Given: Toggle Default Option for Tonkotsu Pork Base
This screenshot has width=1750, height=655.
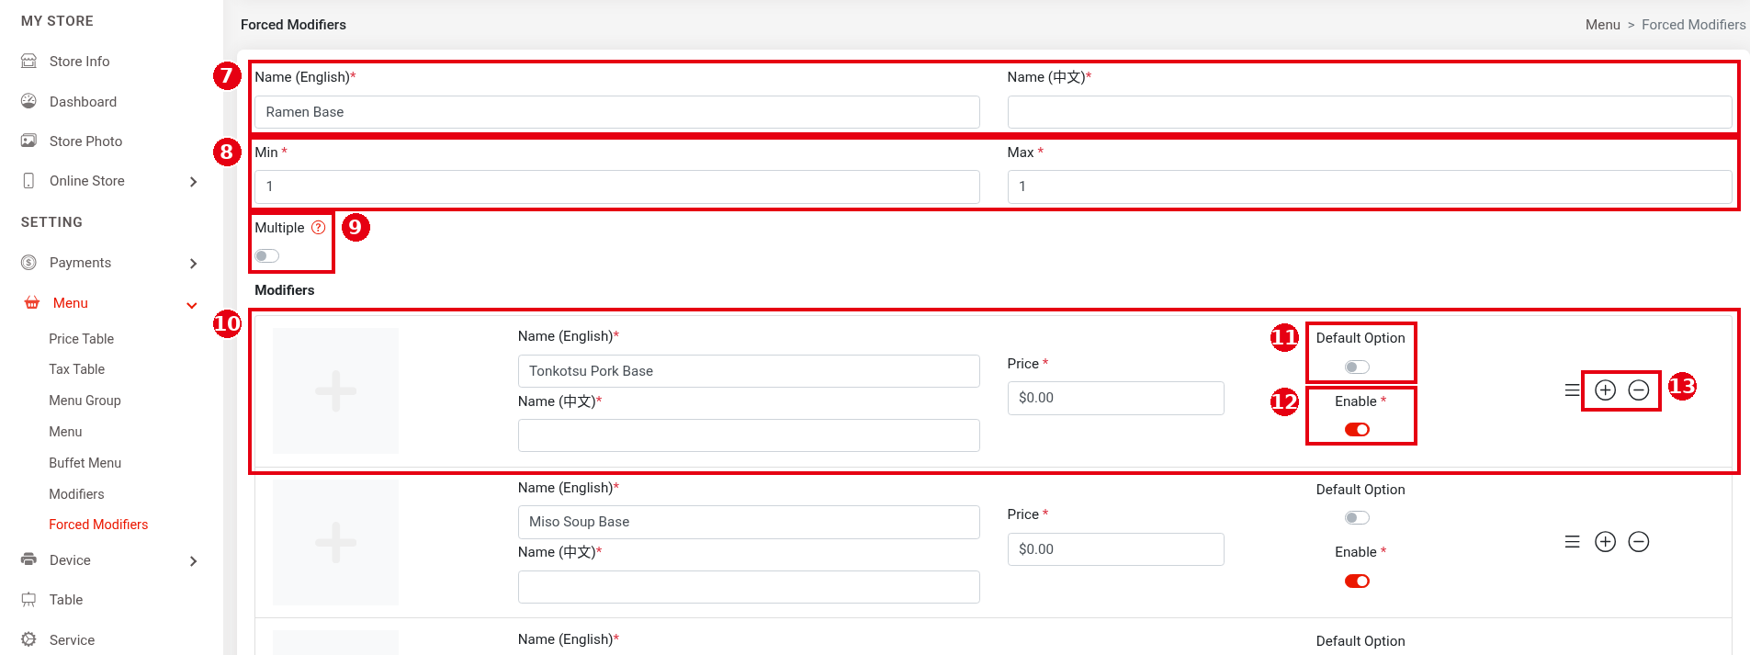Looking at the screenshot, I should point(1357,367).
